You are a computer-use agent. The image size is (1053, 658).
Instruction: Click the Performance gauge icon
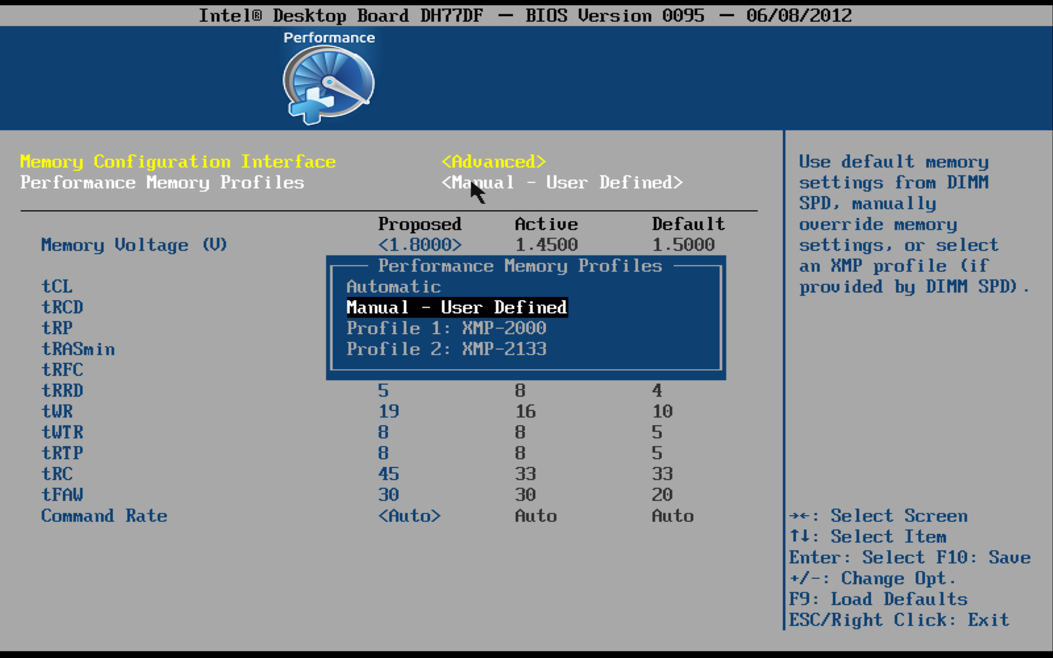click(x=328, y=85)
